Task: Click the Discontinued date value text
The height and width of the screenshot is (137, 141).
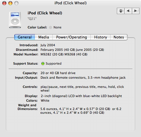Action: pos(72,50)
